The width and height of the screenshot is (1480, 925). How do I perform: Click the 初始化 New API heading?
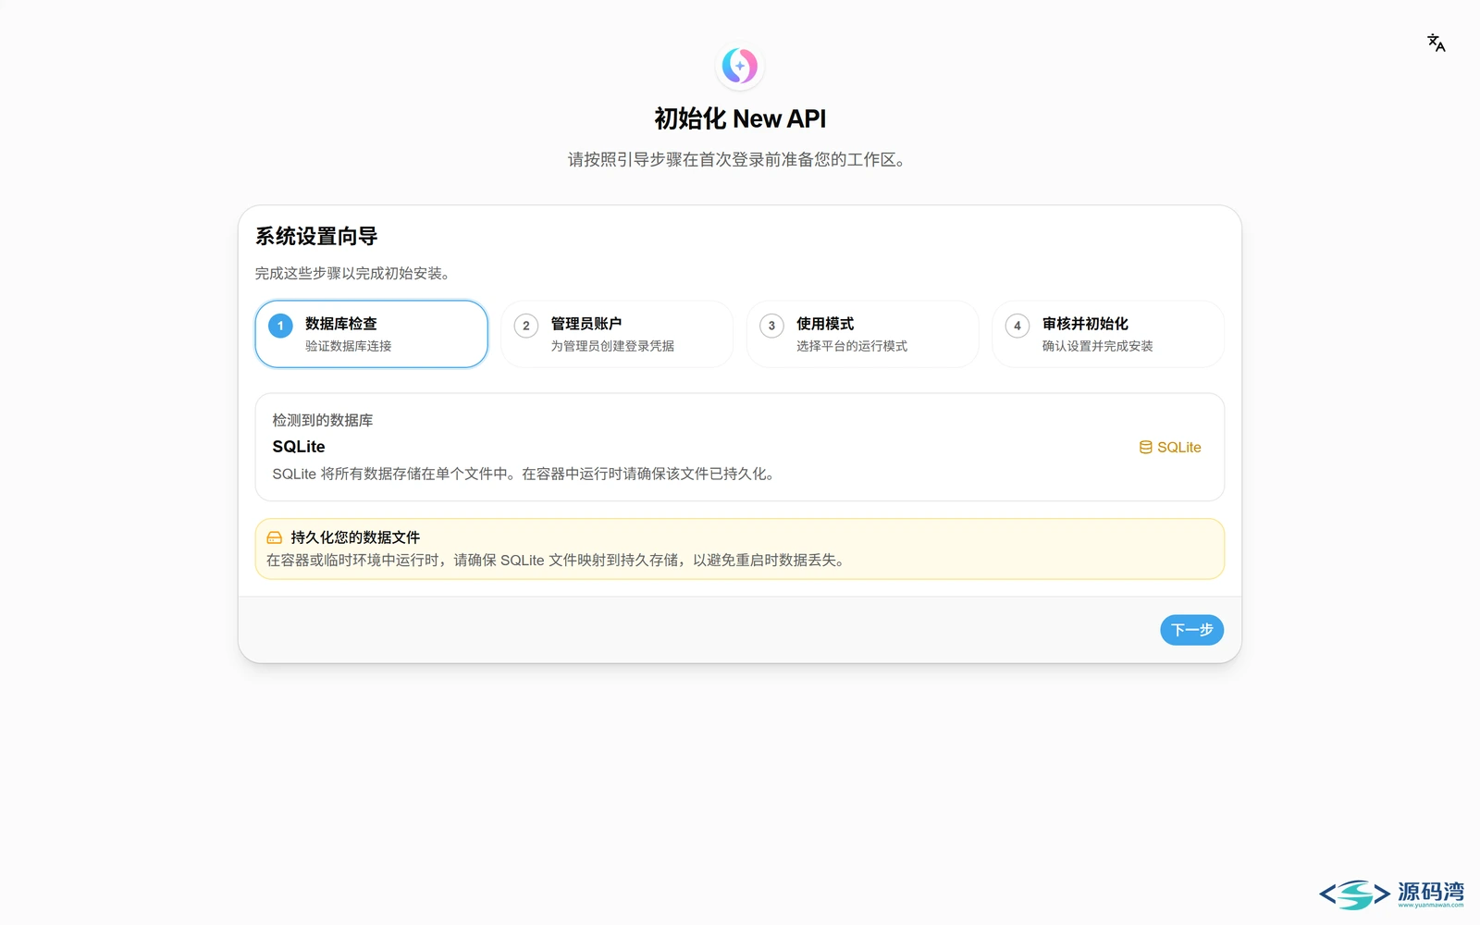(x=740, y=118)
